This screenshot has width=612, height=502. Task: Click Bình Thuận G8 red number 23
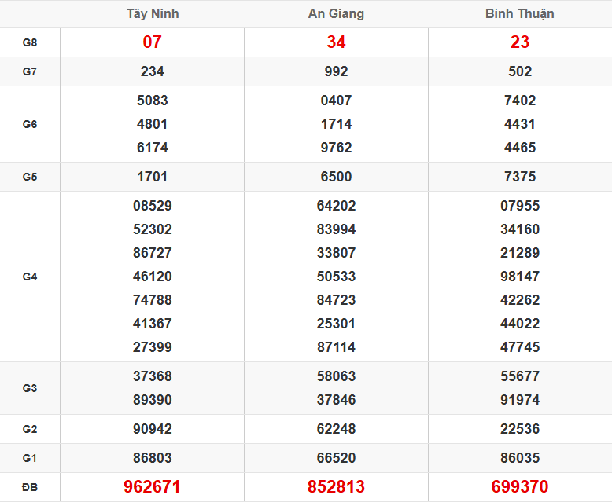click(520, 42)
